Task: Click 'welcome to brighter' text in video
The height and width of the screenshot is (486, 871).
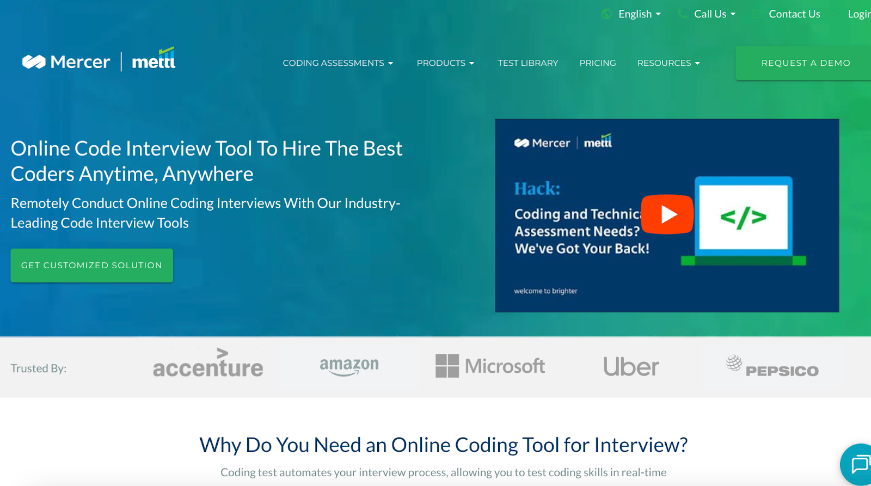Action: coord(545,291)
